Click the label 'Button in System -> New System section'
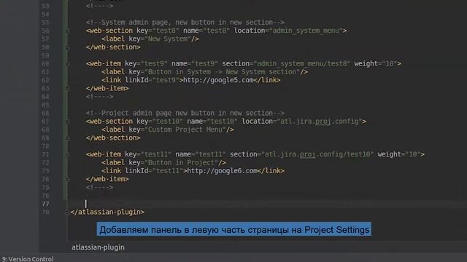The image size is (467, 262). (x=222, y=72)
